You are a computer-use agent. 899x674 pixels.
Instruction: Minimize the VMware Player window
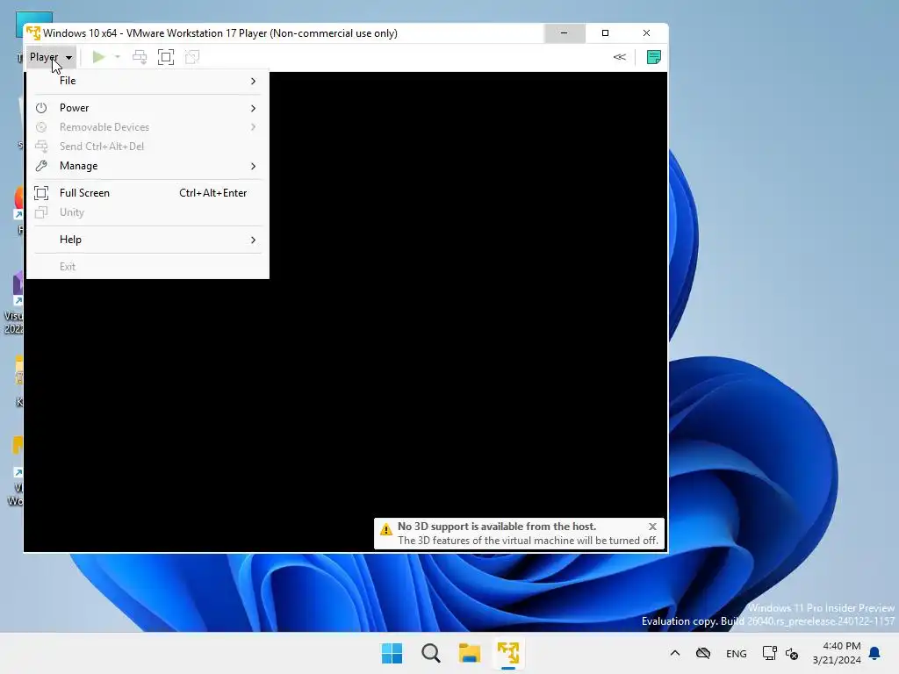click(565, 33)
